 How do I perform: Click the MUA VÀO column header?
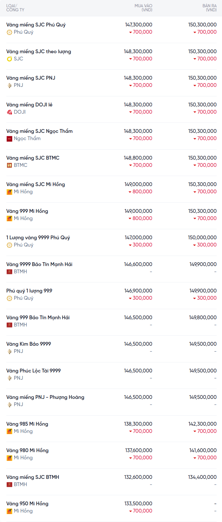(143, 8)
